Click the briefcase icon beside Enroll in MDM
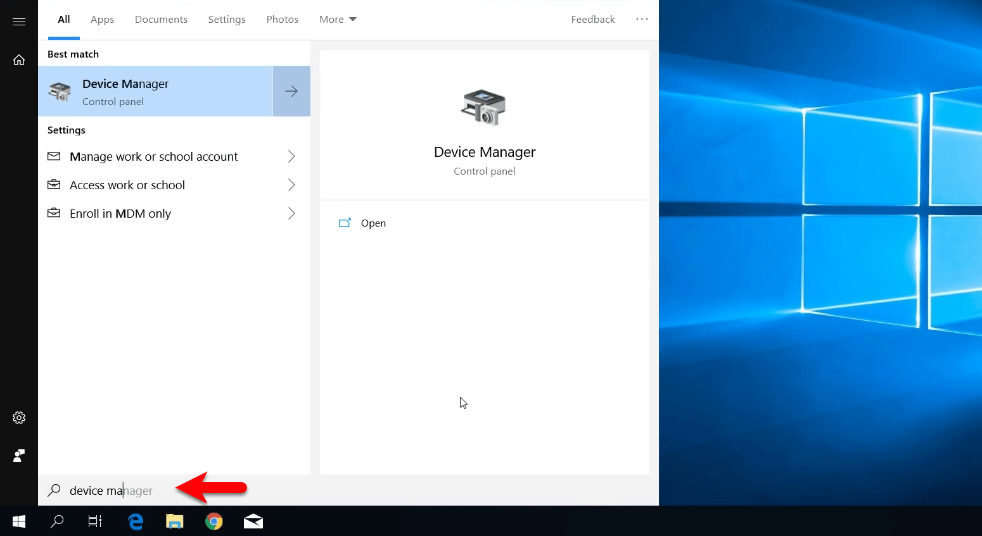 54,213
